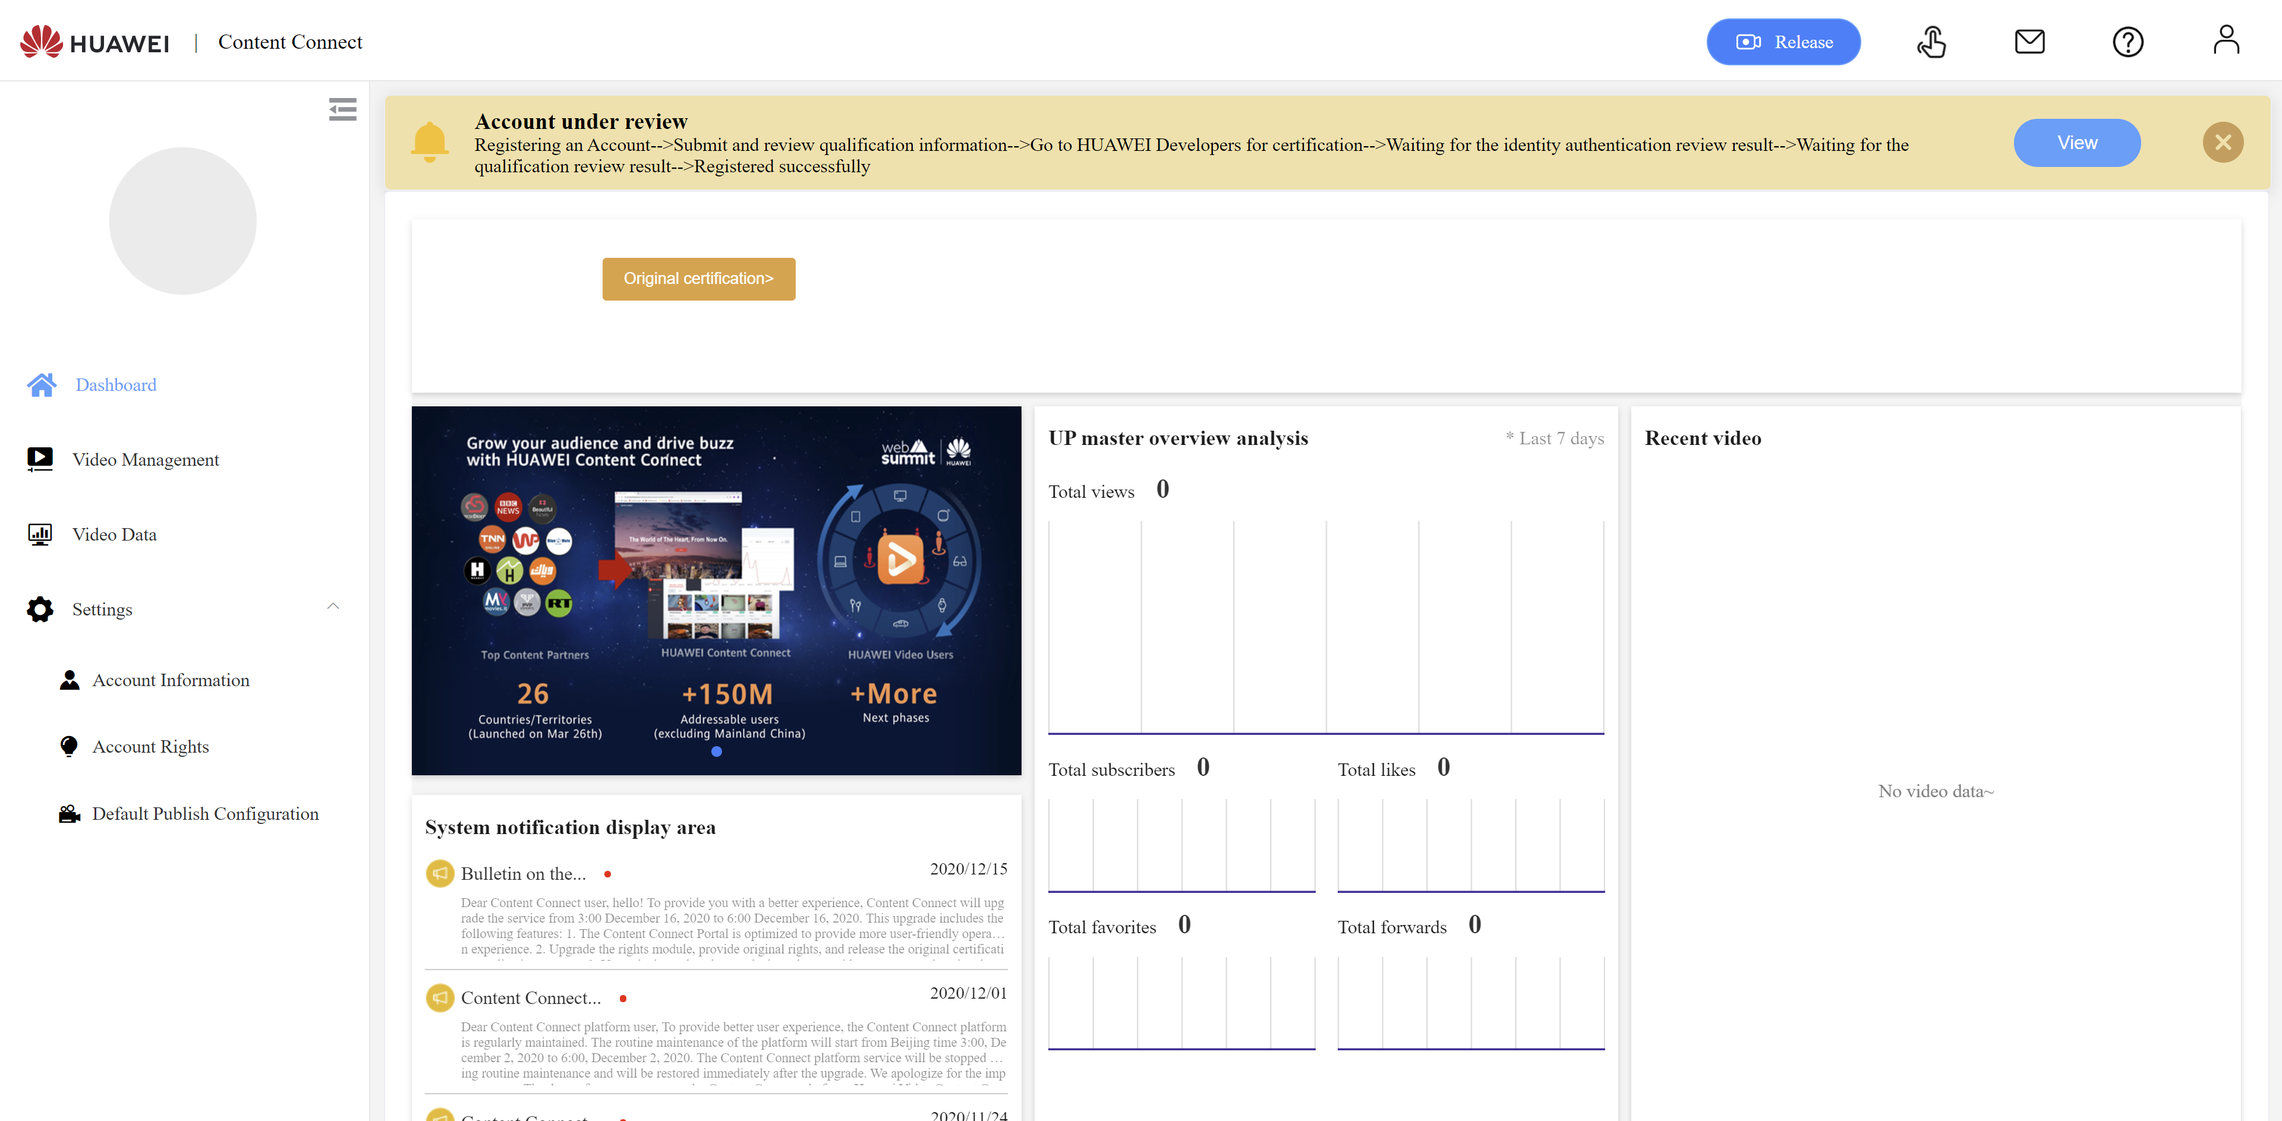Click the View button in review banner
2282x1121 pixels.
coord(2076,143)
